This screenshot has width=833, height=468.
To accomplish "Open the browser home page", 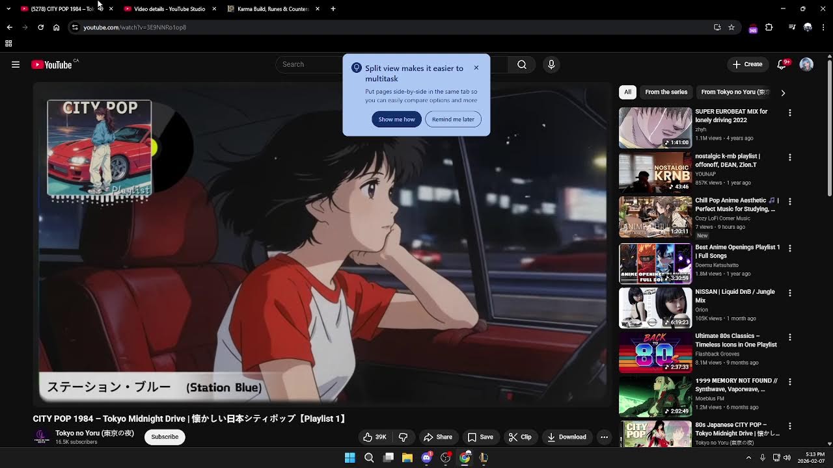I will tap(57, 27).
